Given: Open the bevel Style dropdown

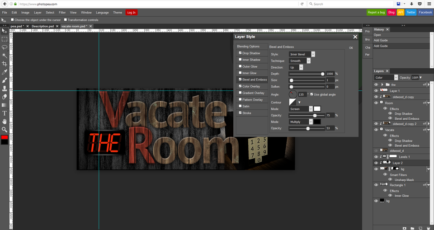Looking at the screenshot, I should [302, 54].
